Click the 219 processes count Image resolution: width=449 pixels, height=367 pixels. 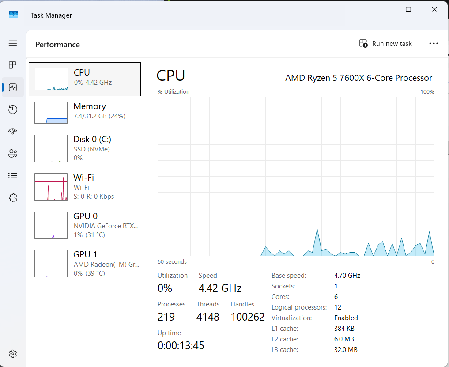pyautogui.click(x=166, y=317)
